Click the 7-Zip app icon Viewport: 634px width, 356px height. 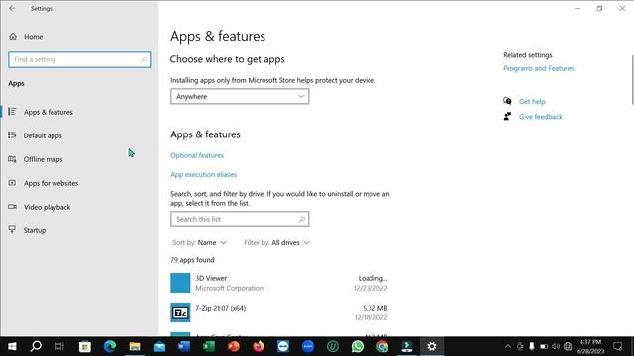(x=180, y=312)
